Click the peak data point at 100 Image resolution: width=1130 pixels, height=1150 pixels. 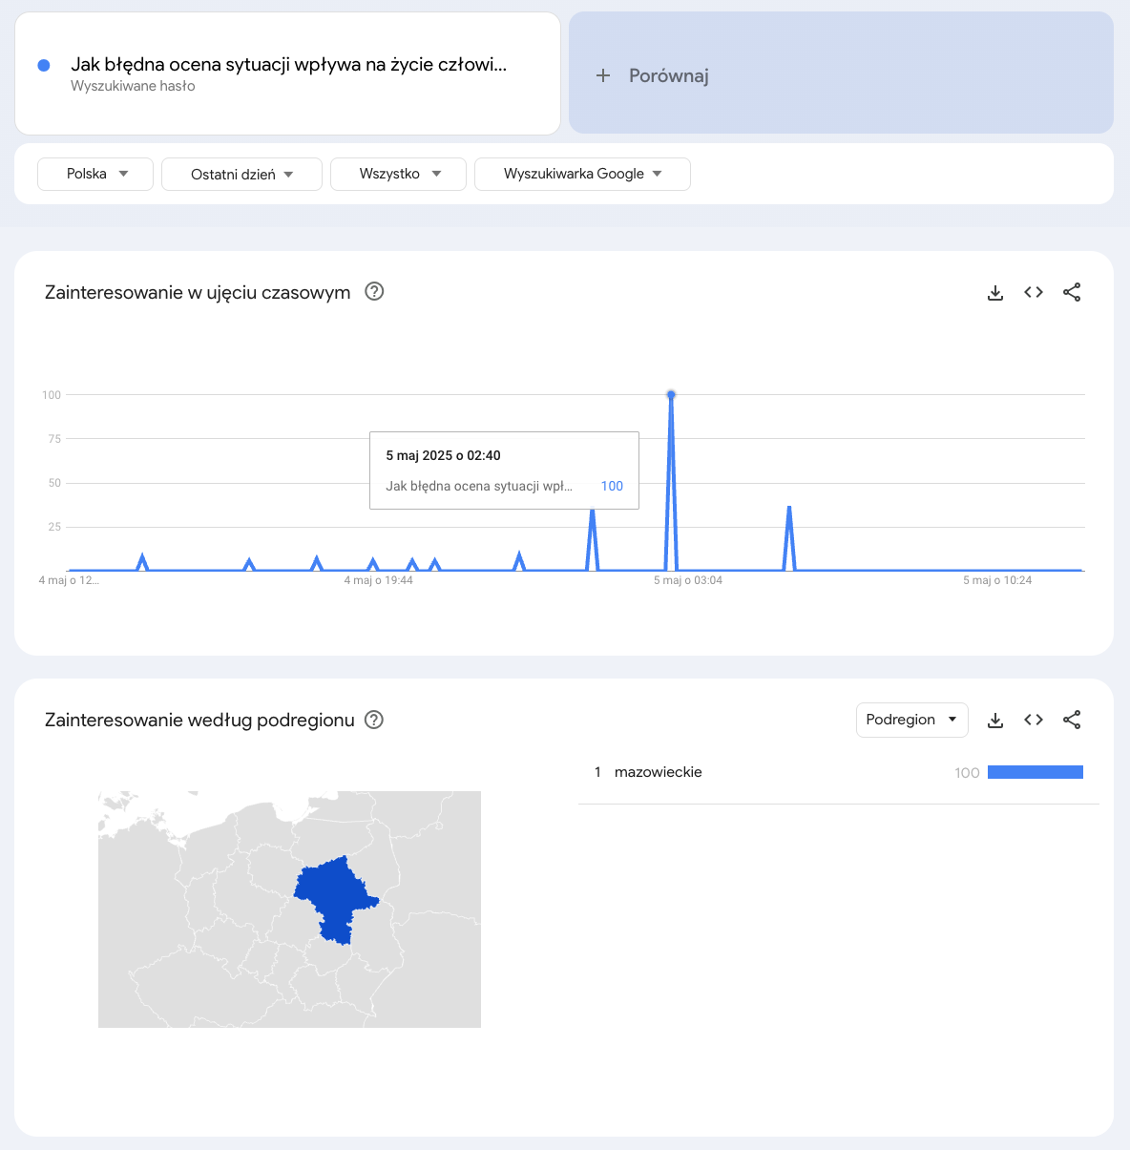[671, 394]
